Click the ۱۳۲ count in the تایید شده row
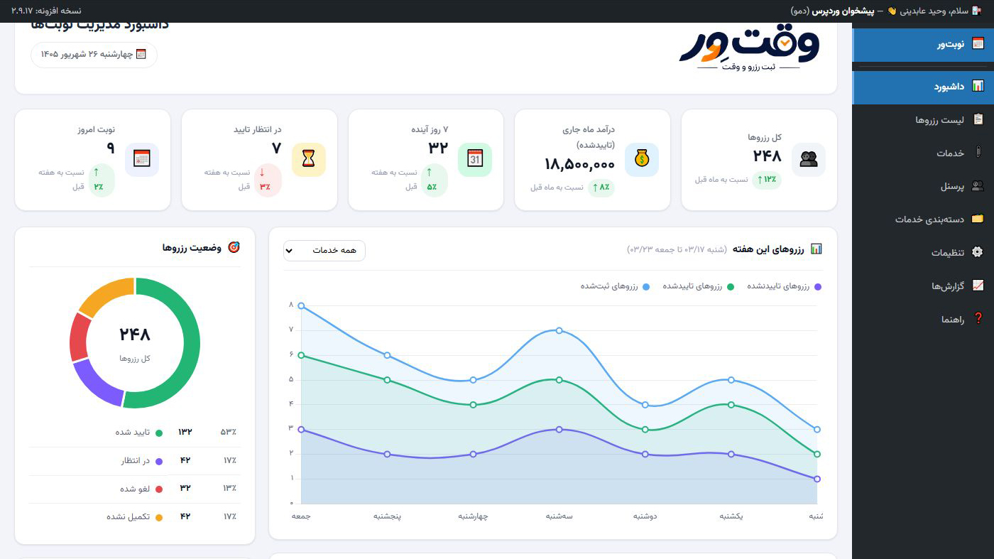Screen dimensions: 994x559 click(185, 432)
